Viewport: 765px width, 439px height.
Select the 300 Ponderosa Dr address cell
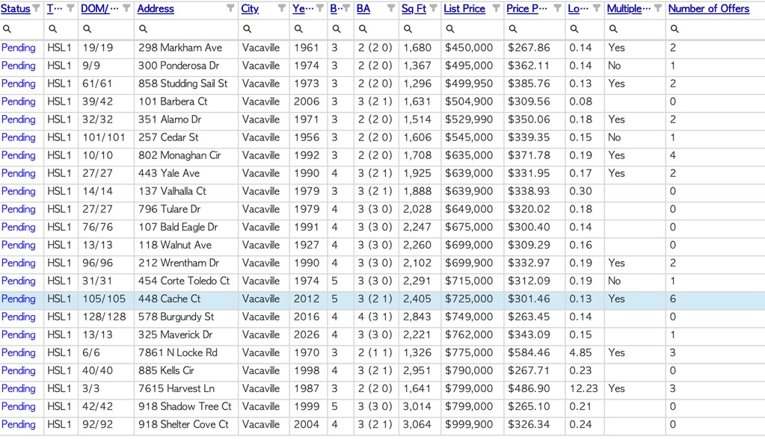[186, 66]
